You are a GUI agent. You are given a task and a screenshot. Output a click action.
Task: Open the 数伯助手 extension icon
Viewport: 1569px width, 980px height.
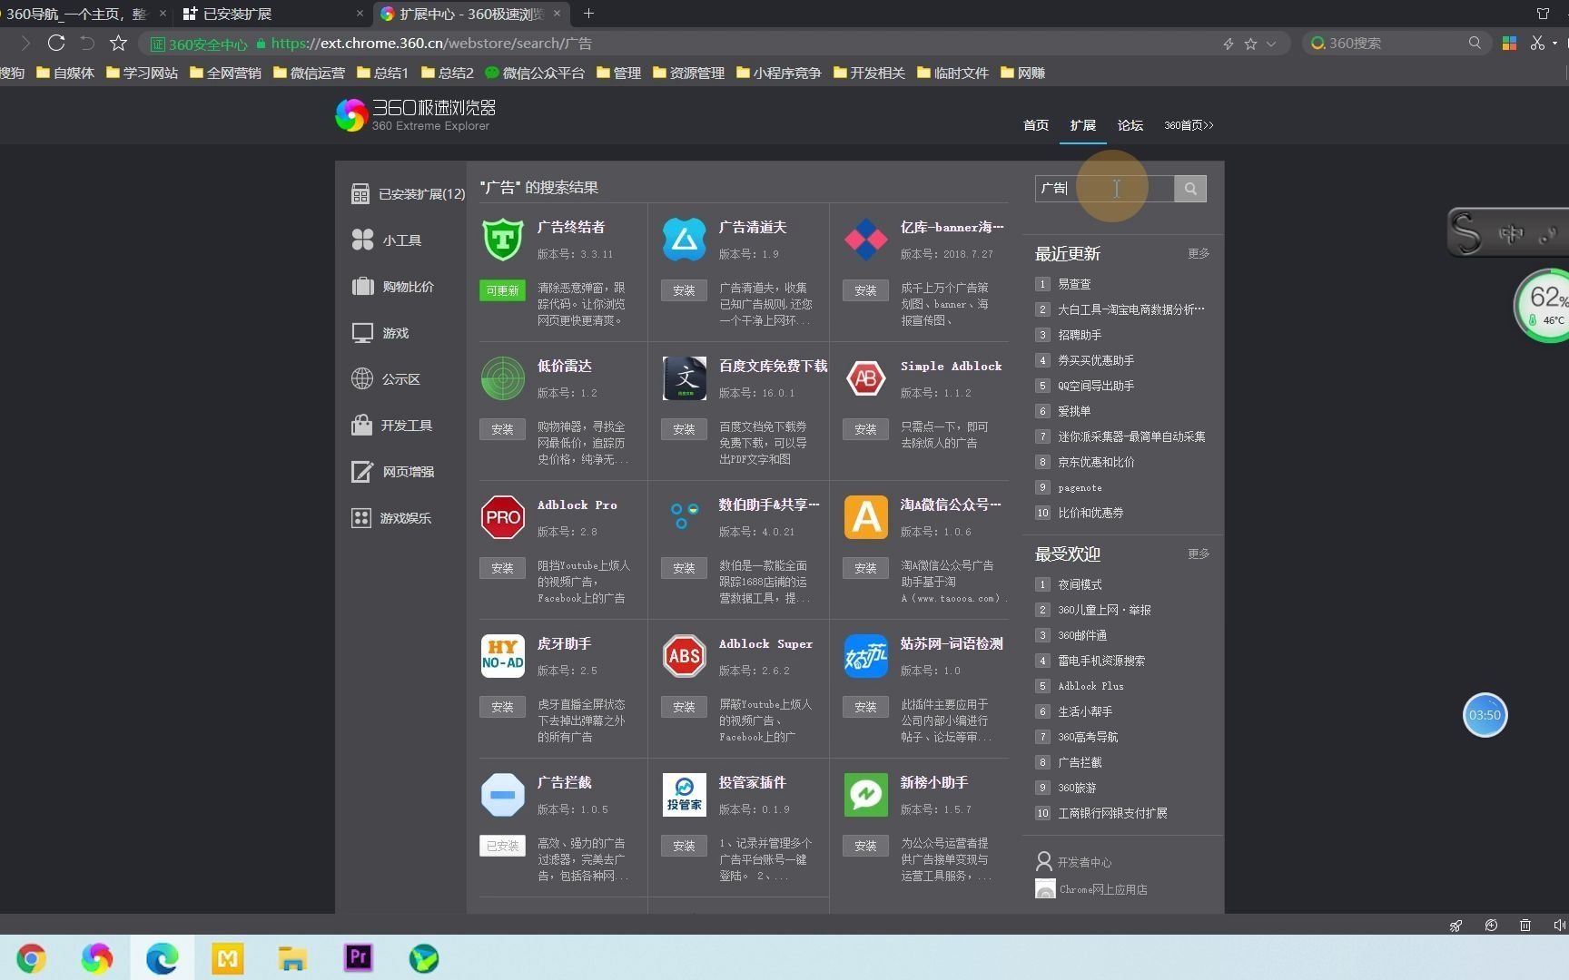[x=684, y=517]
